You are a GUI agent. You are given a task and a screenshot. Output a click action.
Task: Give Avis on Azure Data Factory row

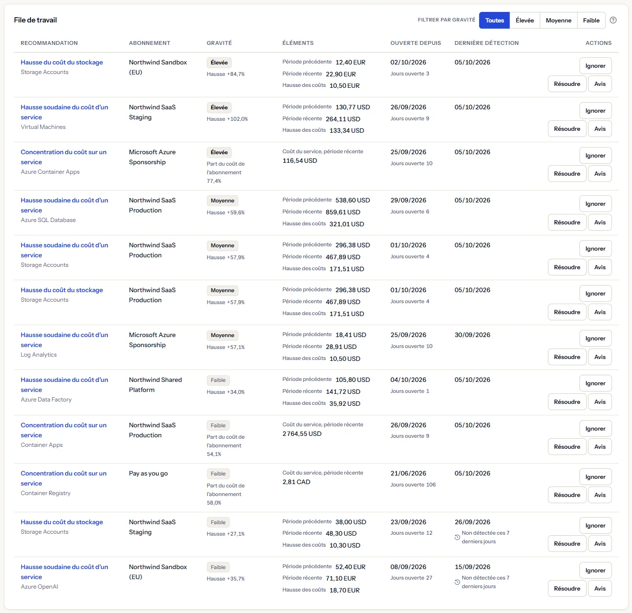pyautogui.click(x=600, y=402)
